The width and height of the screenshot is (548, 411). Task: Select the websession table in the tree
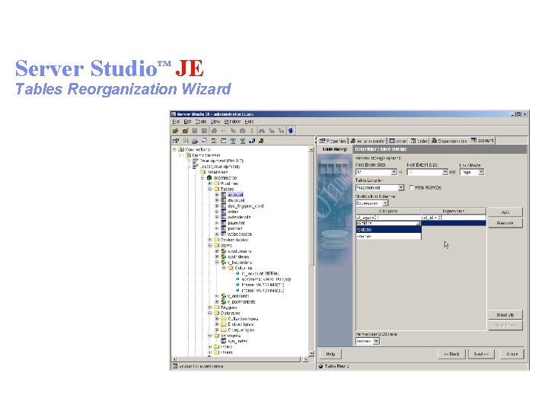(240, 234)
